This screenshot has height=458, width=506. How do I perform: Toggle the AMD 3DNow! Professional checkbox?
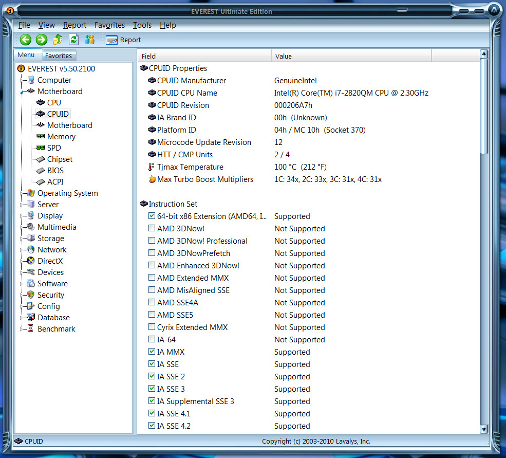152,240
